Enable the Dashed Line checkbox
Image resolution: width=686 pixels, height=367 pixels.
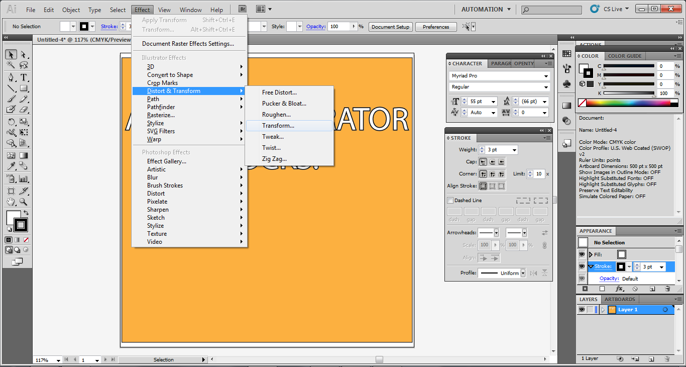[x=450, y=200]
